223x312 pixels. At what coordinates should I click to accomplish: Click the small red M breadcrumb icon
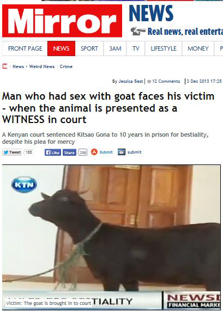coord(5,66)
